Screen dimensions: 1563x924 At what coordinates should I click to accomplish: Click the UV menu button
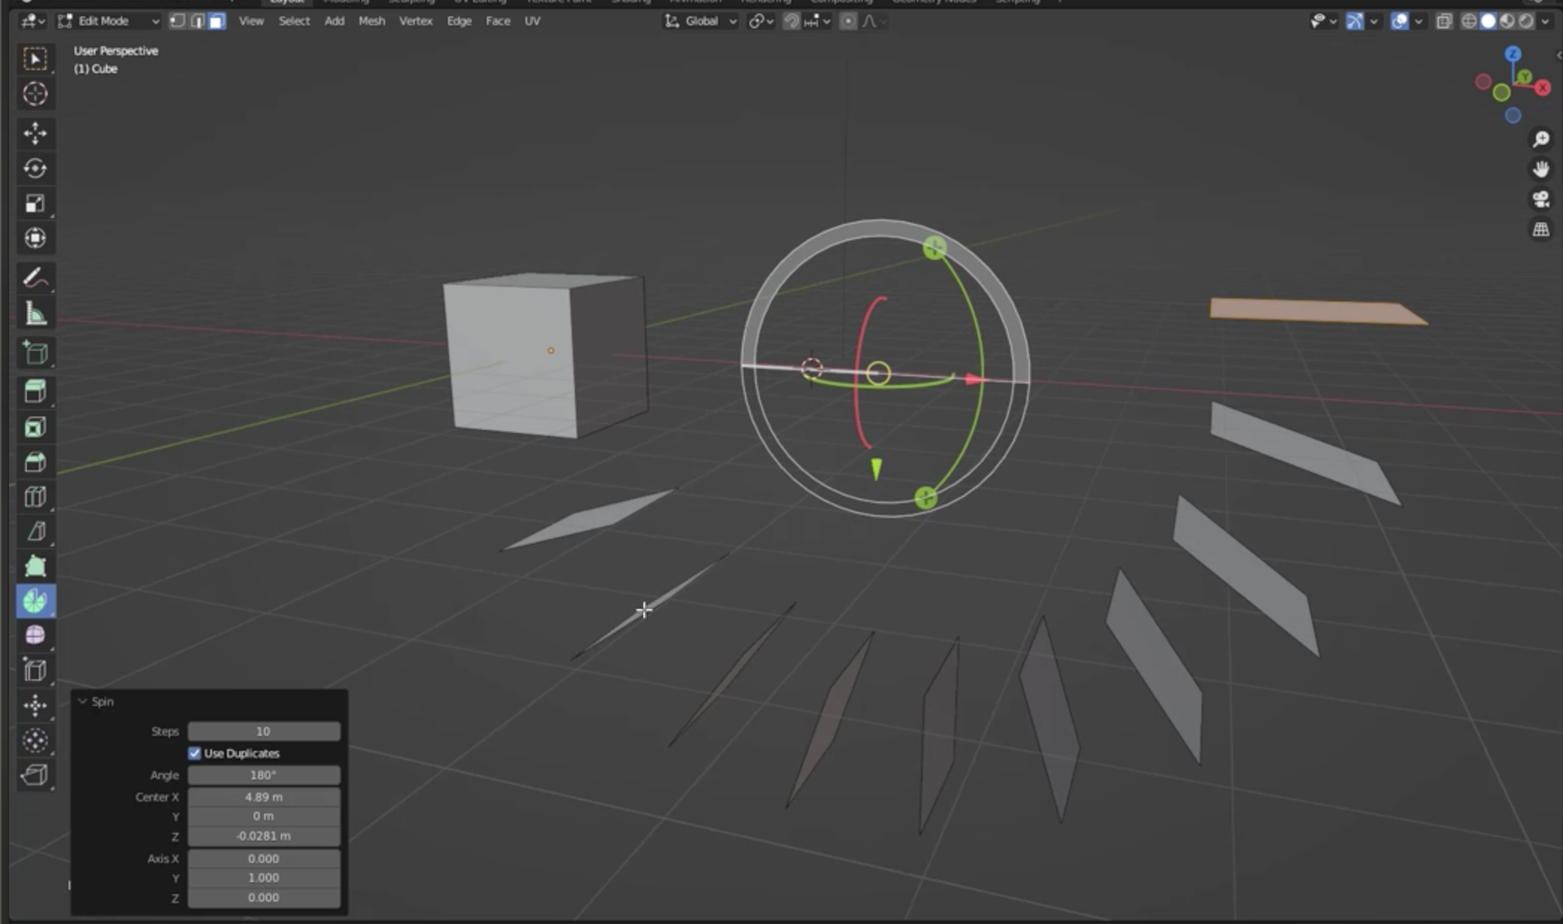coord(531,21)
